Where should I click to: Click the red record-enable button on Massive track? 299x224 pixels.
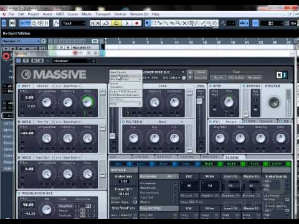[6, 56]
